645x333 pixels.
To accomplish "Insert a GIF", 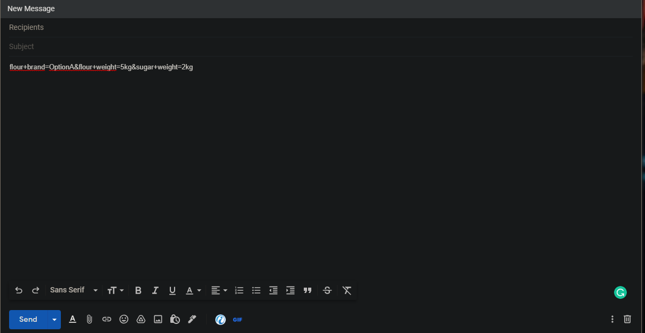I will click(x=238, y=320).
